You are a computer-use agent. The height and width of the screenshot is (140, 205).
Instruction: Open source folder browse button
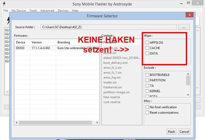pos(184,27)
